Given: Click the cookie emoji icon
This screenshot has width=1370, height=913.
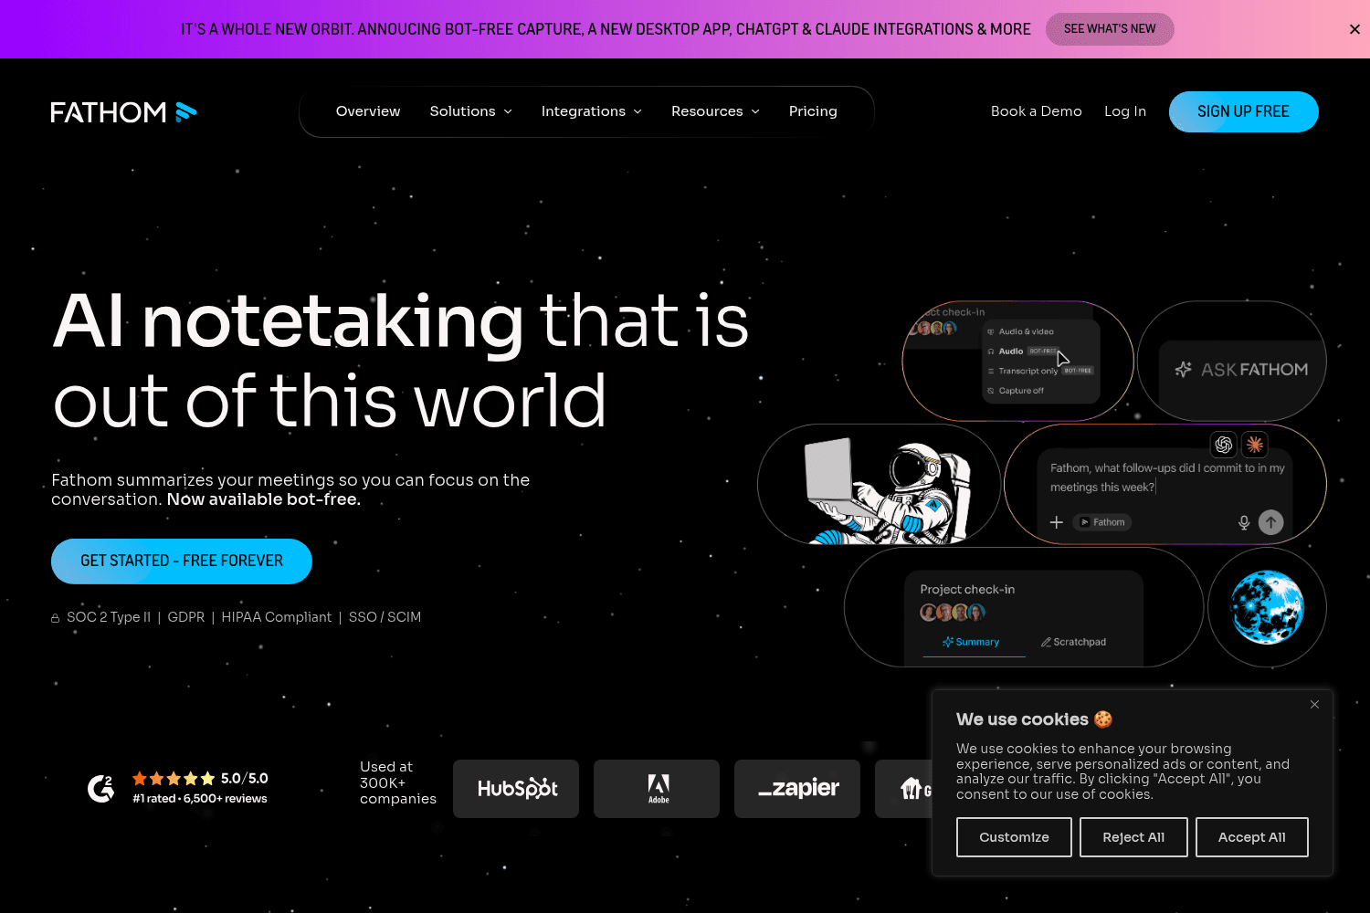Looking at the screenshot, I should tap(1103, 719).
